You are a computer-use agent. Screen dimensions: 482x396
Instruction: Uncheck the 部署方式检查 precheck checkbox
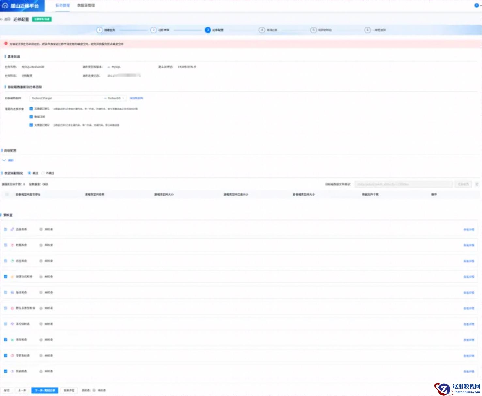pyautogui.click(x=5, y=277)
